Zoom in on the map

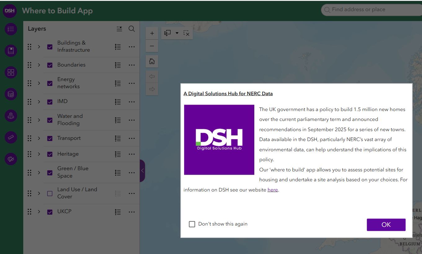tap(152, 33)
